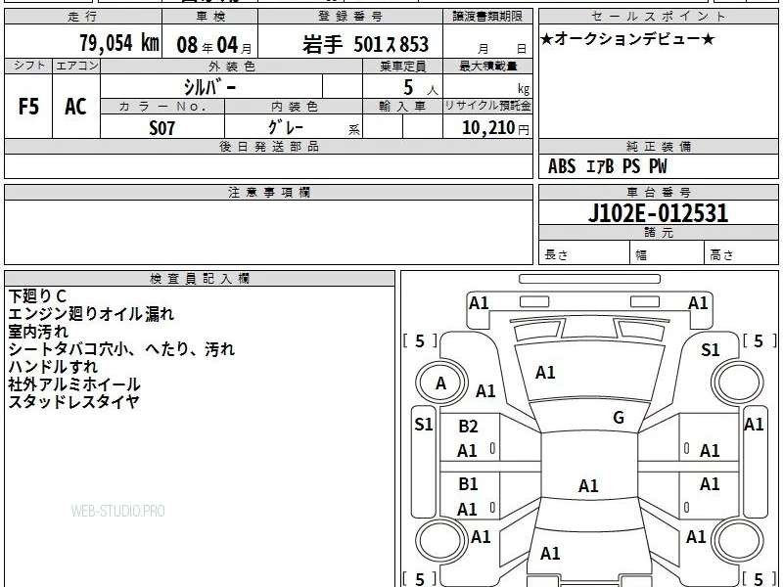Select the グレー interior color value
The image size is (783, 587).
coord(286,127)
